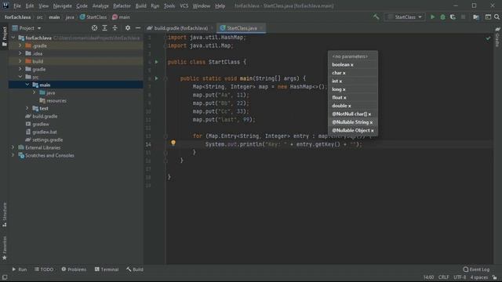Click the Stop process icon
502x282 pixels.
(x=463, y=17)
